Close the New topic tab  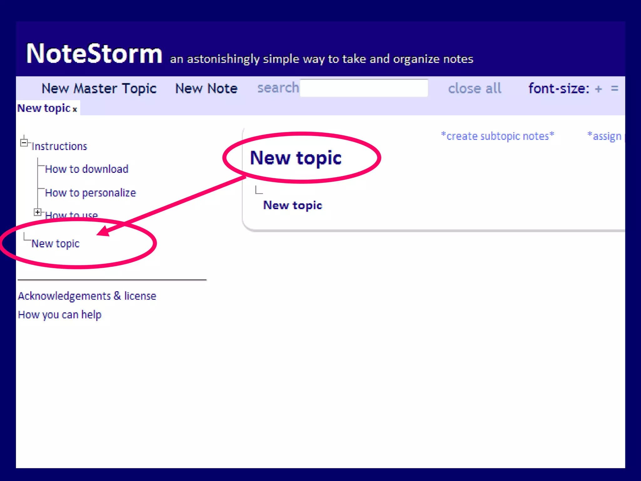pos(75,110)
